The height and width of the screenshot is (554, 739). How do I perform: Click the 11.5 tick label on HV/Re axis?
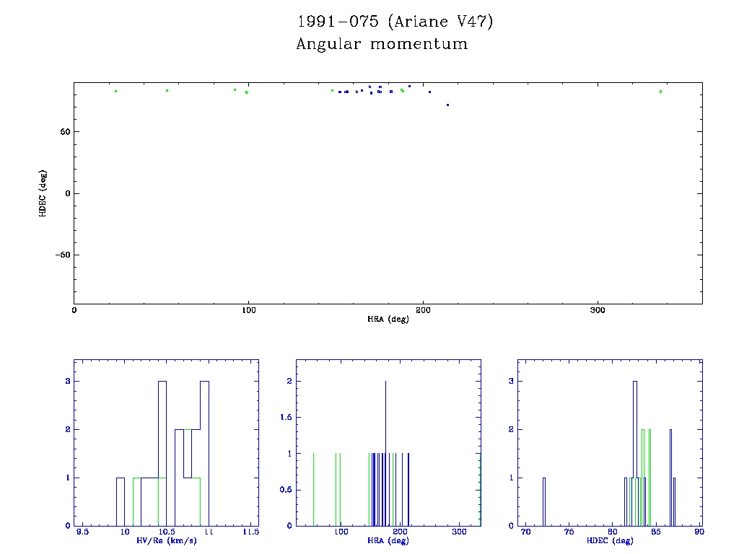click(x=250, y=532)
